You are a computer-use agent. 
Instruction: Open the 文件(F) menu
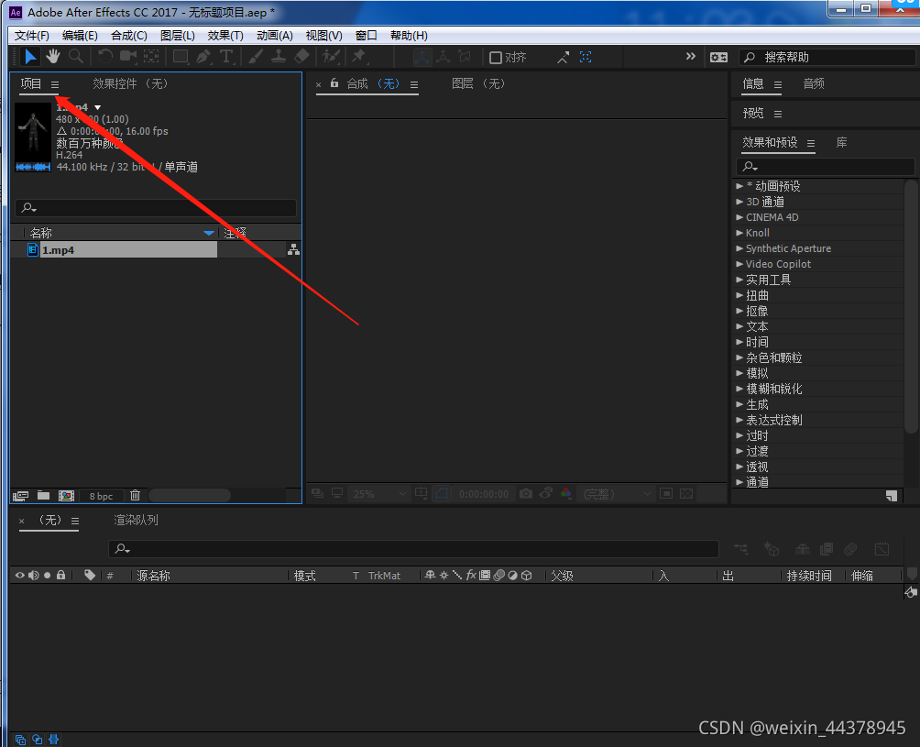32,35
